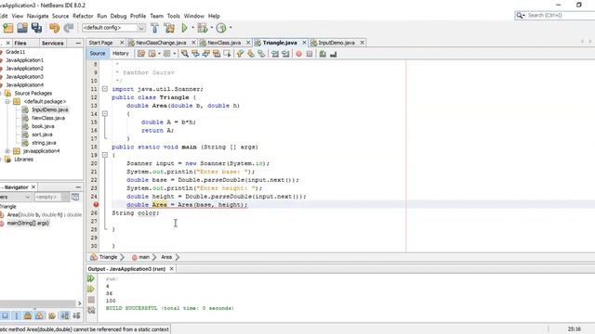Click the Search (Ctrl+I) input box
Image resolution: width=595 pixels, height=334 pixels.
click(560, 15)
